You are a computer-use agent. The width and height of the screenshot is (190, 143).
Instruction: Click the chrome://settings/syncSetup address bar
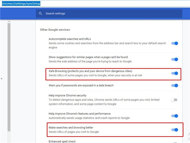tap(21, 3)
